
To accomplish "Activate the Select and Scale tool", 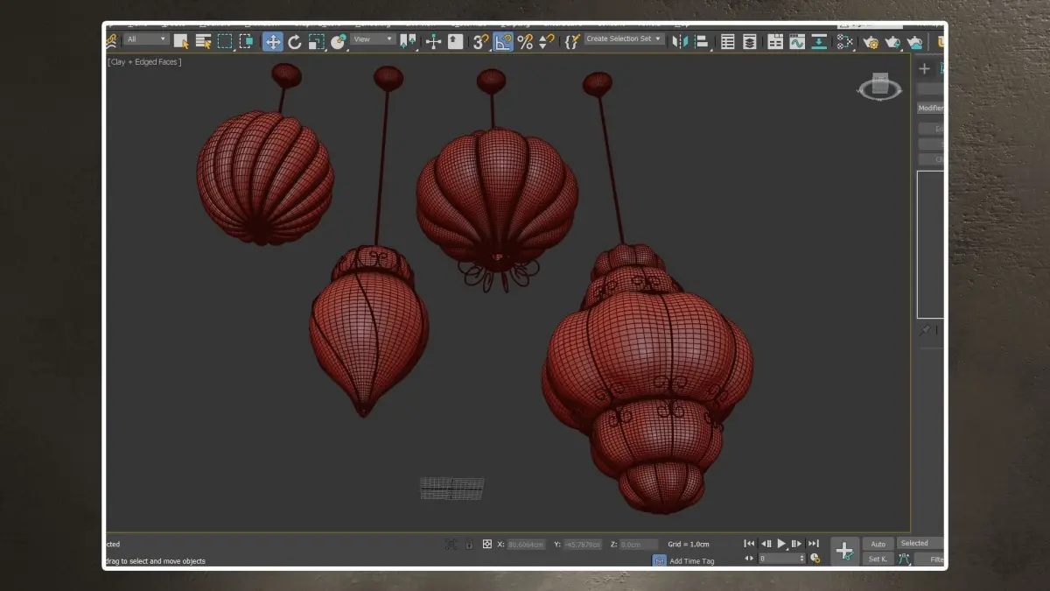I will point(316,41).
